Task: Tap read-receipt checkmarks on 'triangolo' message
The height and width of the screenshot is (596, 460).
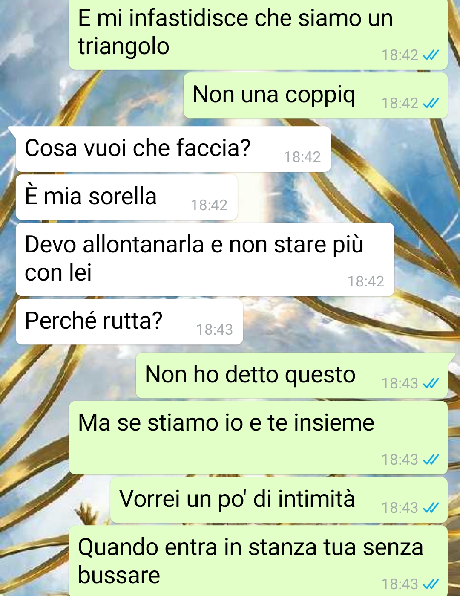Action: [x=431, y=55]
